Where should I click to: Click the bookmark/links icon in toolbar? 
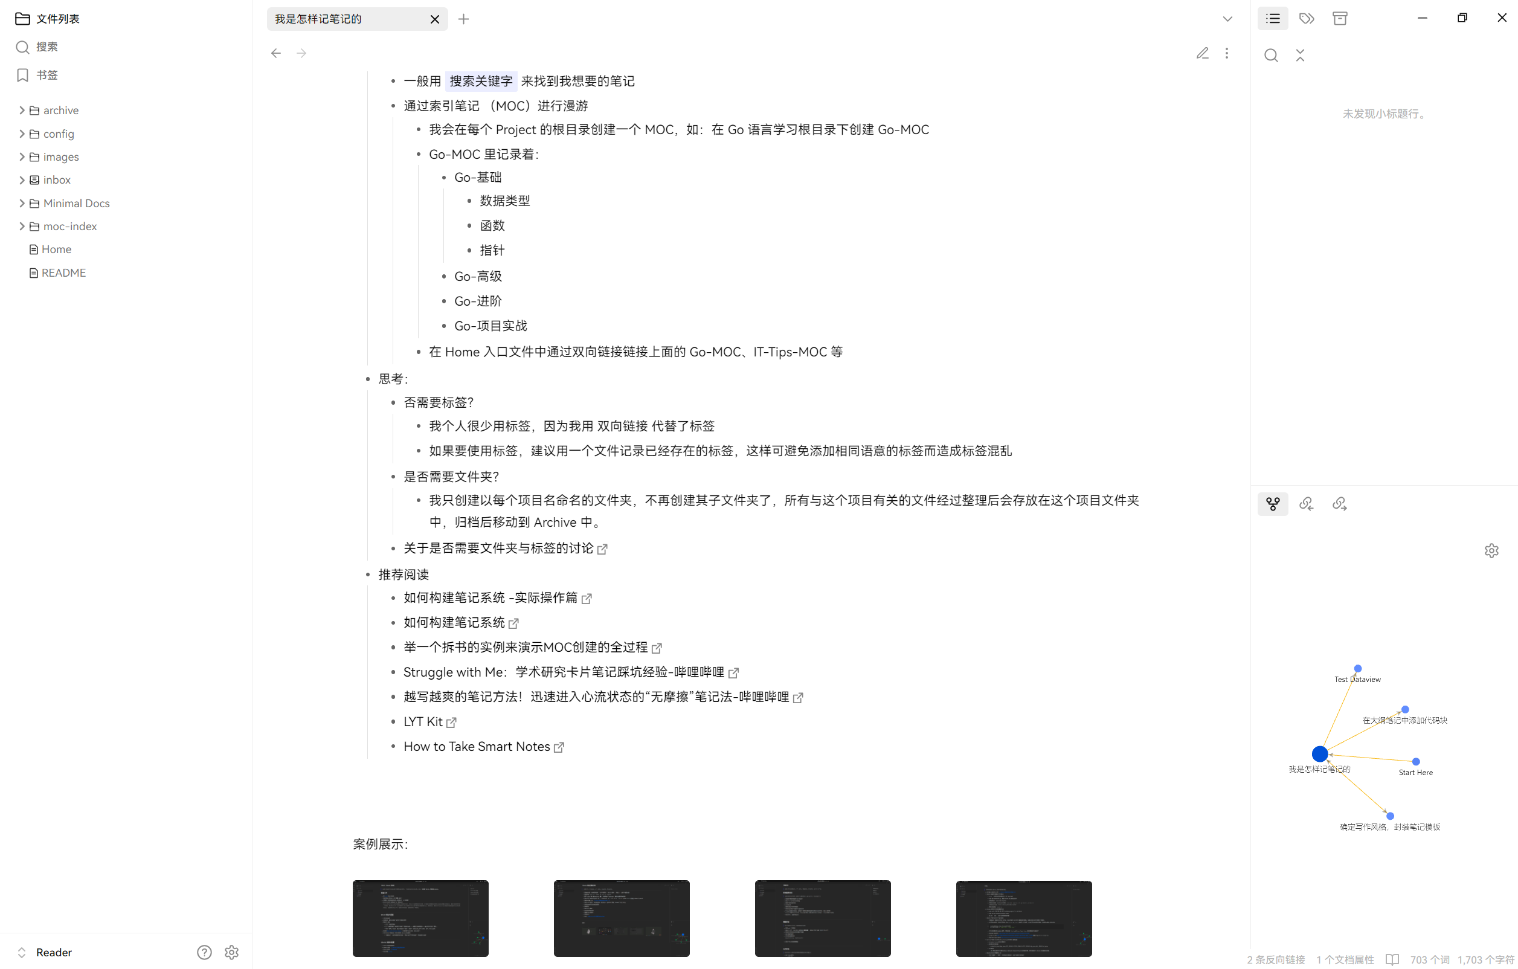click(x=1307, y=19)
